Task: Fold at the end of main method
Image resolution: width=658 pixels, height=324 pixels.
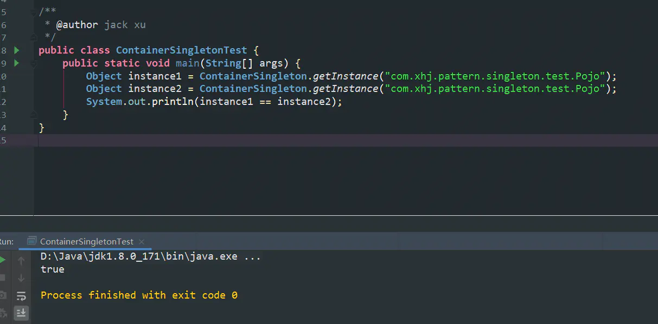Action: coord(34,115)
